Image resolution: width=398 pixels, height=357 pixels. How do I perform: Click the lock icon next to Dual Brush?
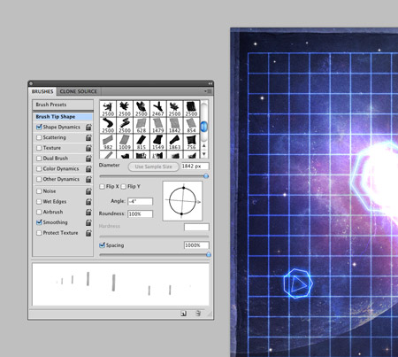tap(88, 159)
